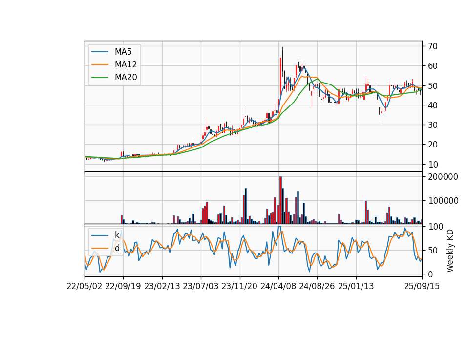This screenshot has width=469, height=337.
Task: Click the d legend label in KD panel
Action: point(117,248)
